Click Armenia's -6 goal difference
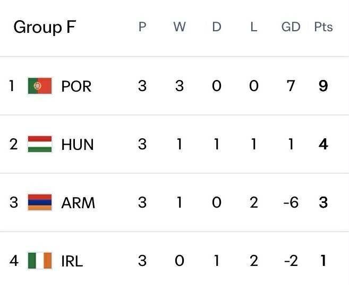This screenshot has width=349, height=285. 291,202
